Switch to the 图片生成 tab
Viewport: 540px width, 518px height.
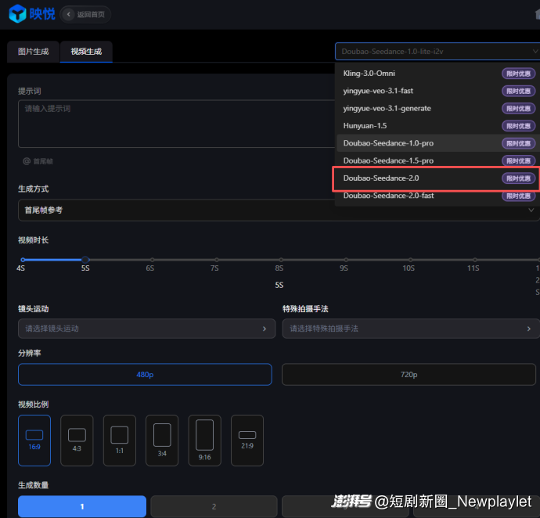34,52
